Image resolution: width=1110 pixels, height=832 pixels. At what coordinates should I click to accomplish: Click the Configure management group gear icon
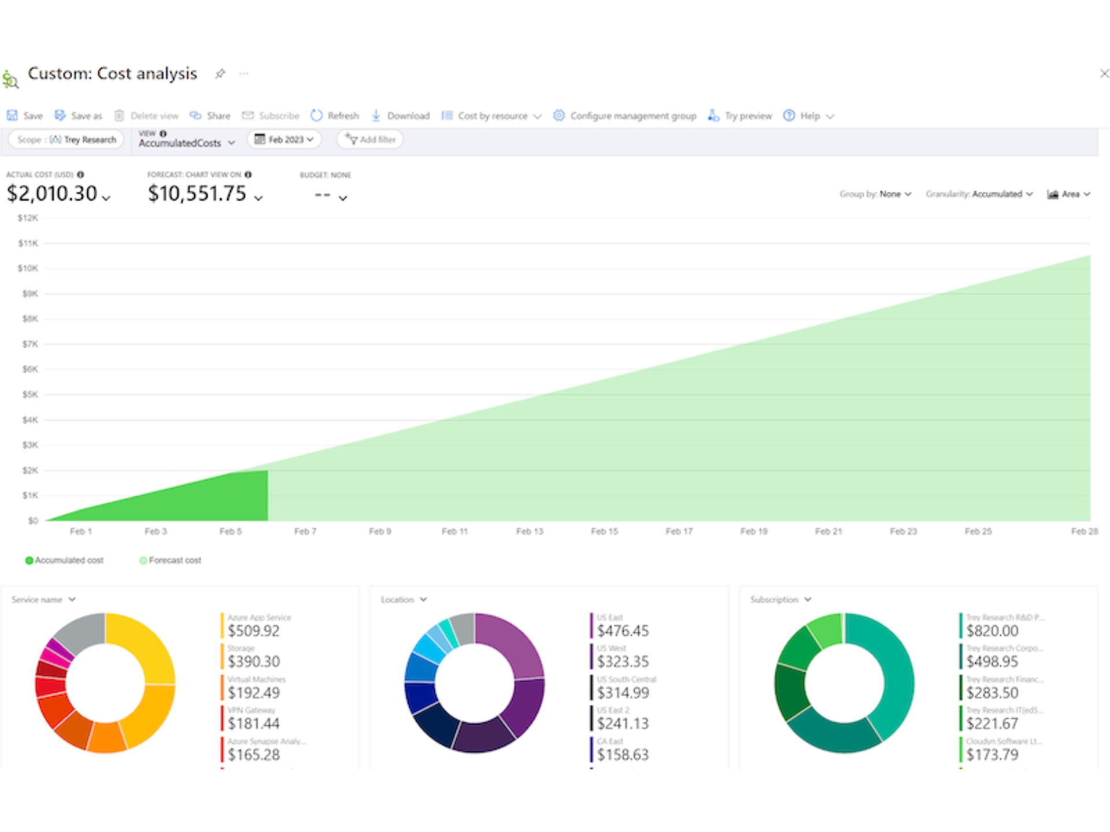tap(558, 116)
